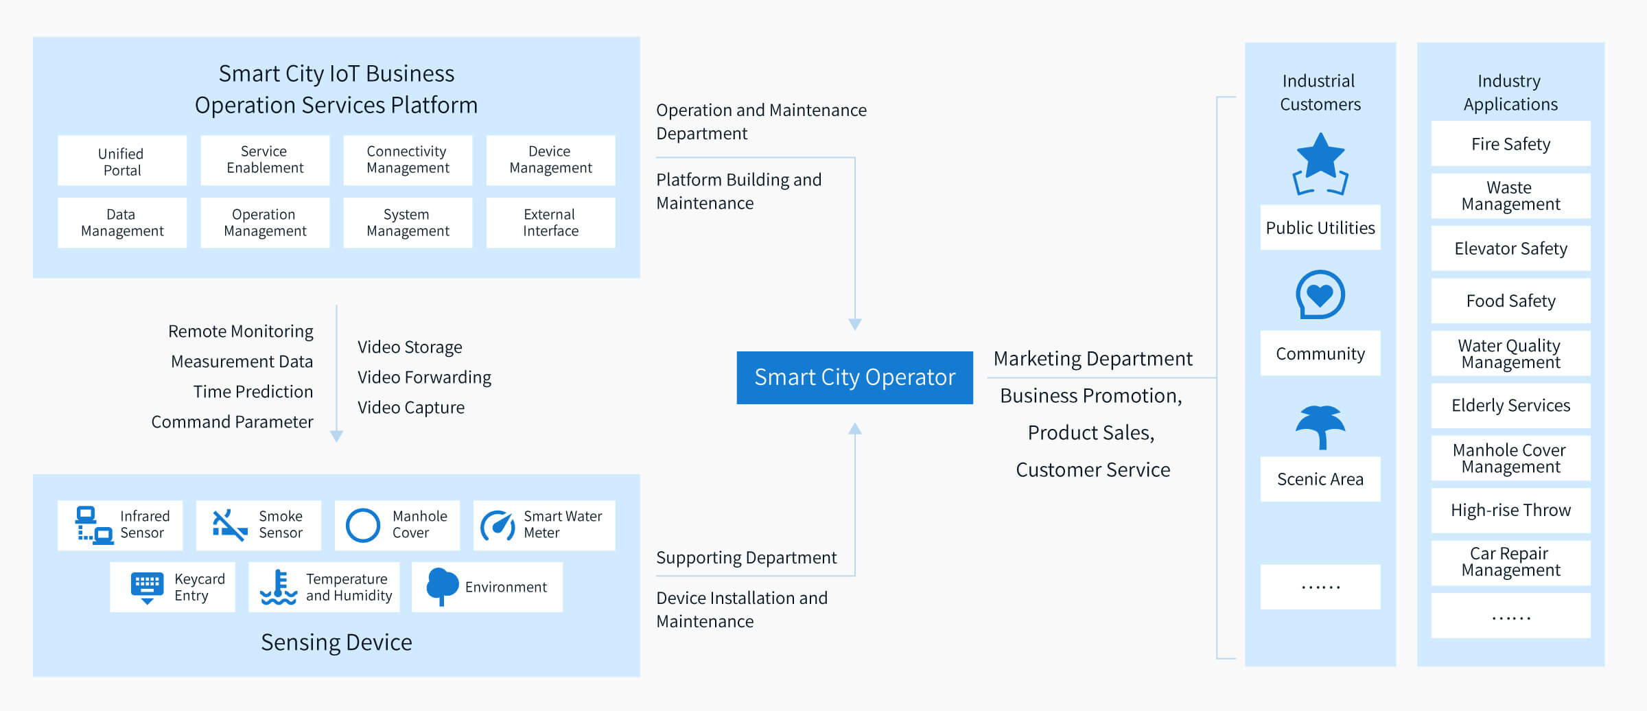
Task: Click the Smart City IoT Business platform title
Action: tap(336, 89)
